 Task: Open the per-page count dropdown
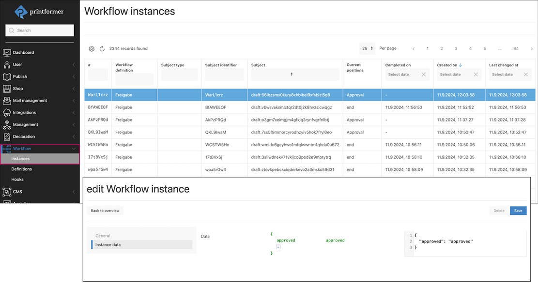(x=367, y=48)
